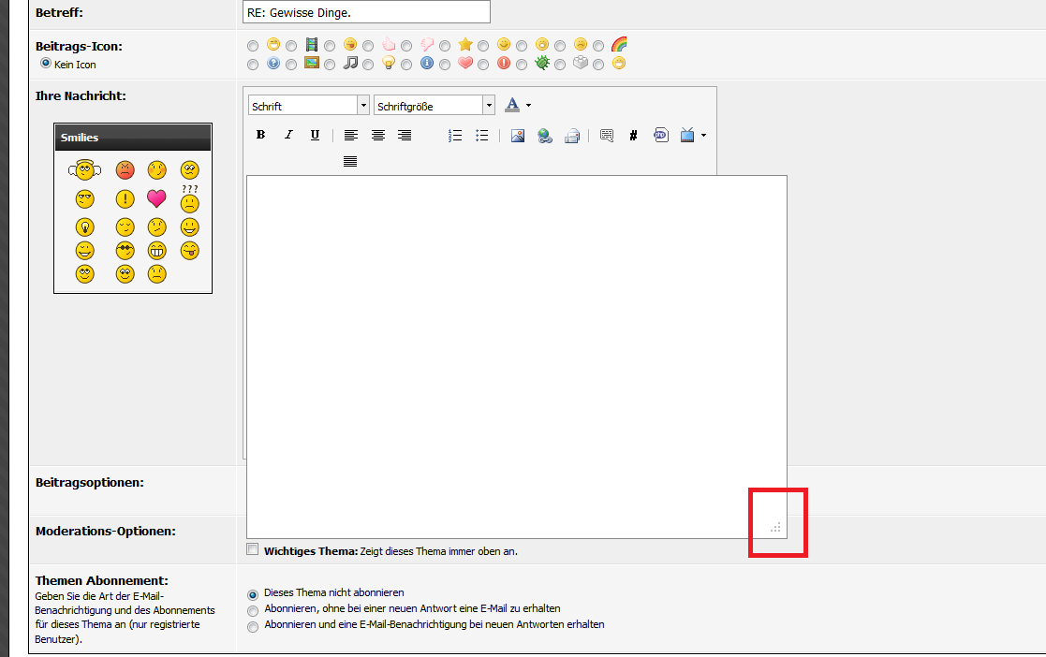
Task: Grab the message box resize handle
Action: tap(775, 528)
